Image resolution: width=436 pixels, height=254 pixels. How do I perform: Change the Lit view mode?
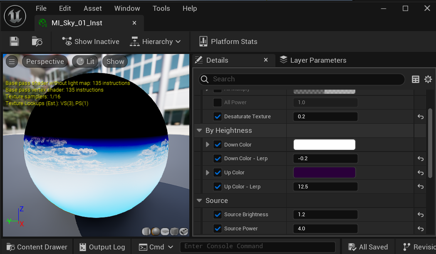pos(85,61)
